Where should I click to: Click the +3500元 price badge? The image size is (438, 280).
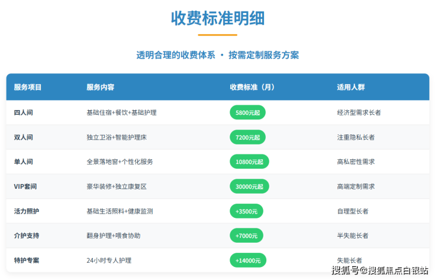coord(246,211)
